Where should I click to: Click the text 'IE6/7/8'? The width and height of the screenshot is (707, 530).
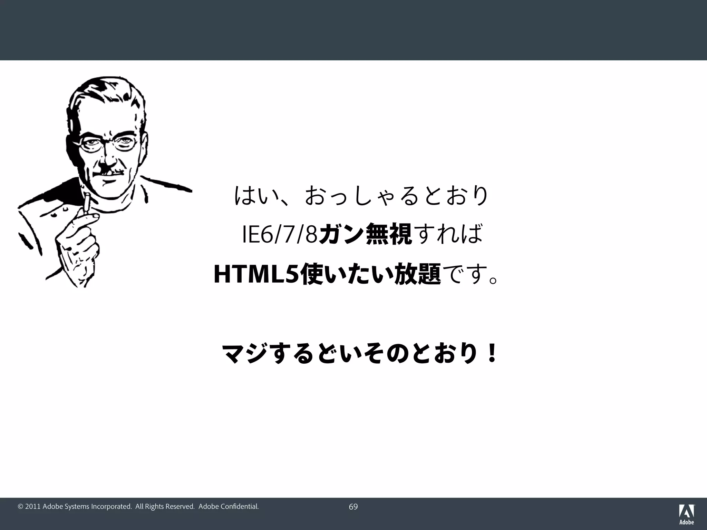pyautogui.click(x=280, y=235)
